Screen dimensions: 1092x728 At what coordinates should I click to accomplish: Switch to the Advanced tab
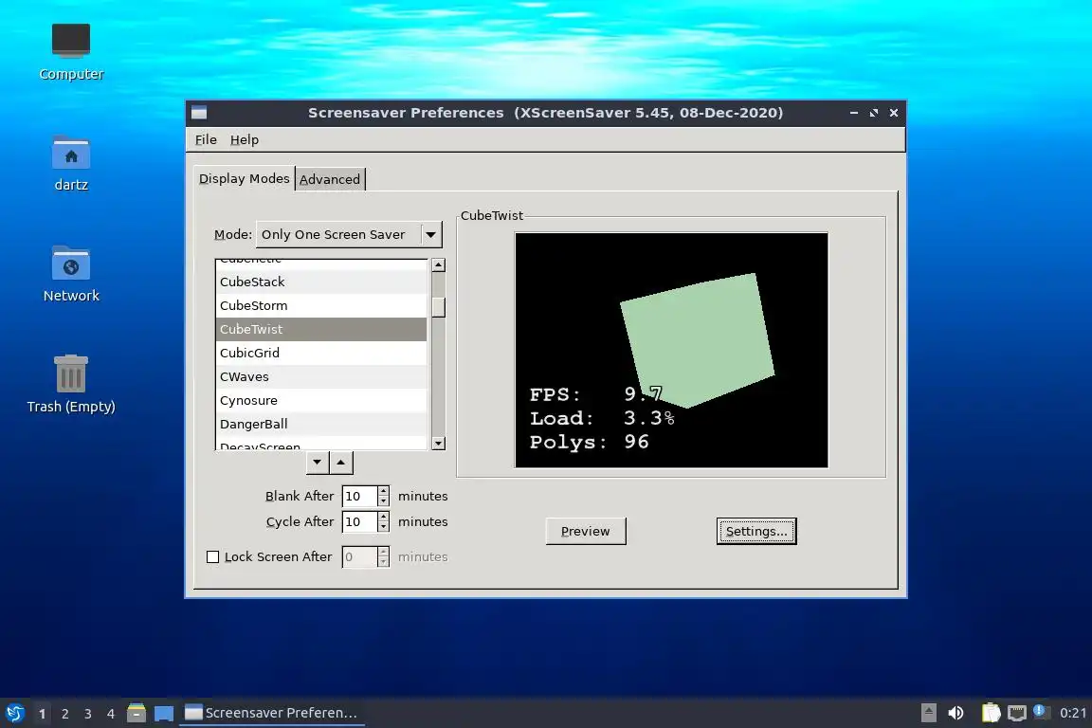(330, 179)
